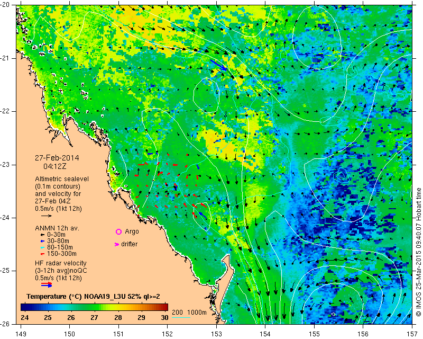Click the 'Altimetric sealevel' legend text
The height and width of the screenshot is (339, 423).
coord(62,179)
